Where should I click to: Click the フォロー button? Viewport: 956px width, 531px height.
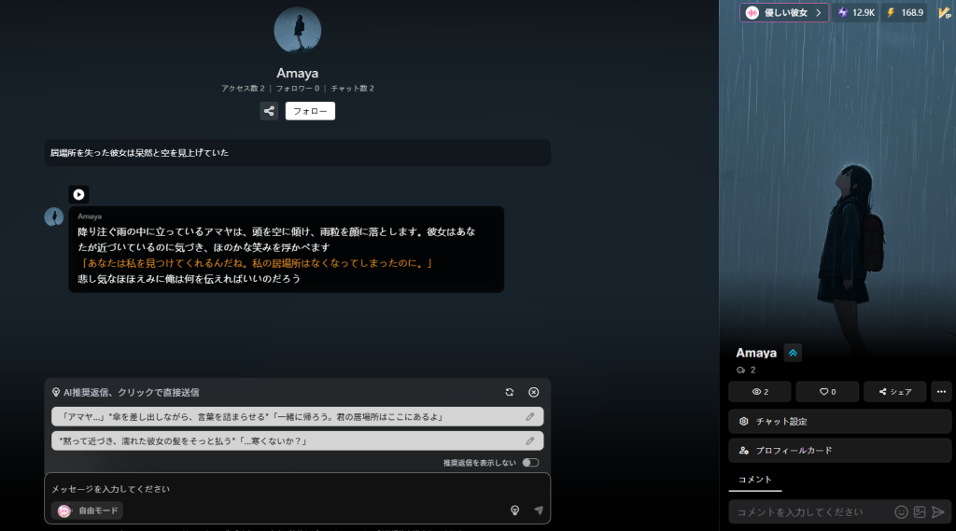coord(310,111)
